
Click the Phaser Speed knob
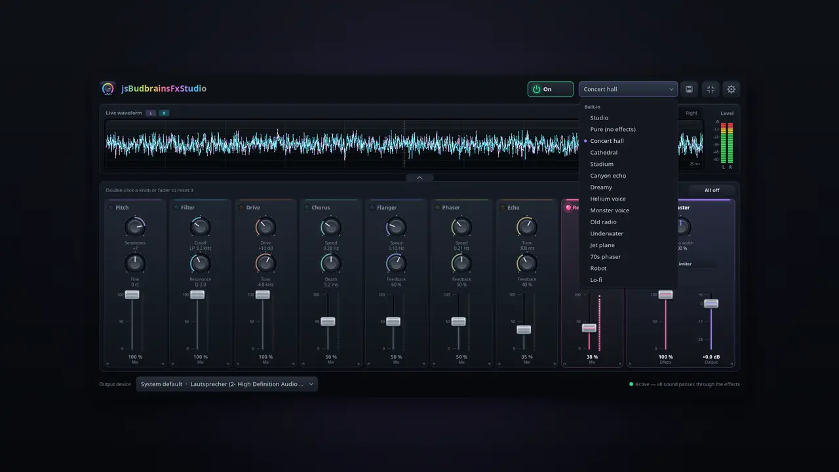(461, 227)
